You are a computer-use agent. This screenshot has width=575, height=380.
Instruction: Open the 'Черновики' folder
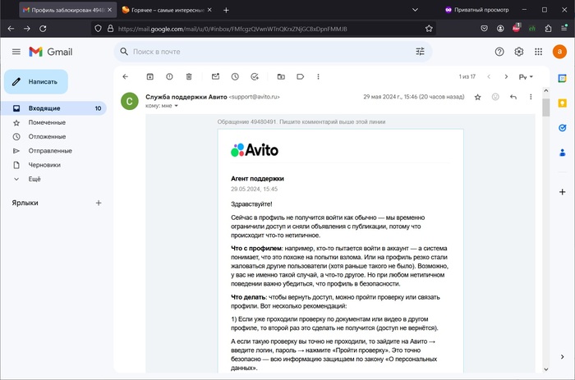(44, 164)
